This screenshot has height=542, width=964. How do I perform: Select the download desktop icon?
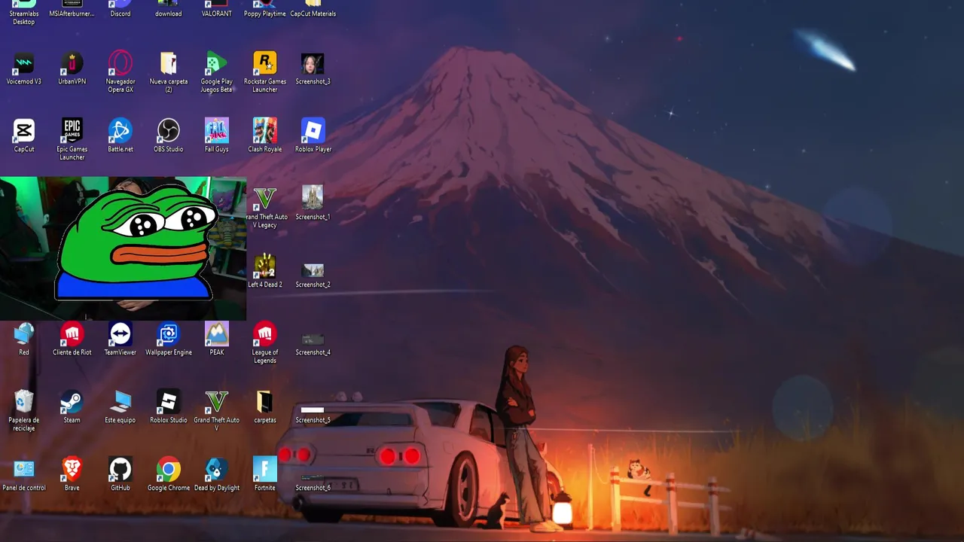[x=169, y=8]
